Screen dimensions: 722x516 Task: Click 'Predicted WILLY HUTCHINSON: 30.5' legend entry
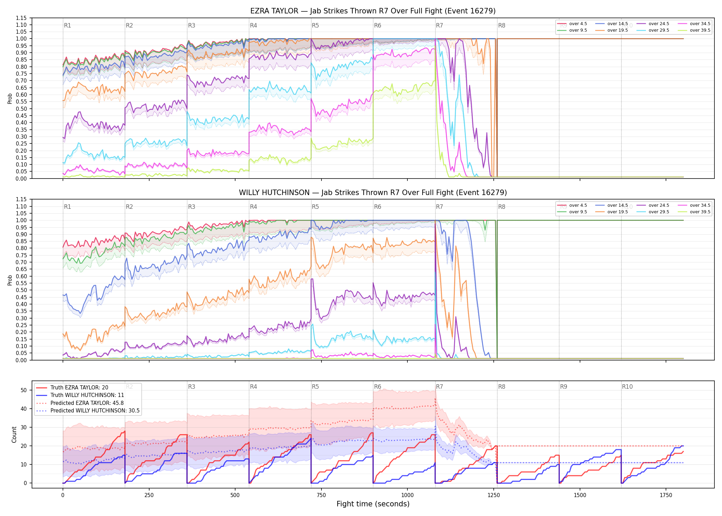point(88,411)
